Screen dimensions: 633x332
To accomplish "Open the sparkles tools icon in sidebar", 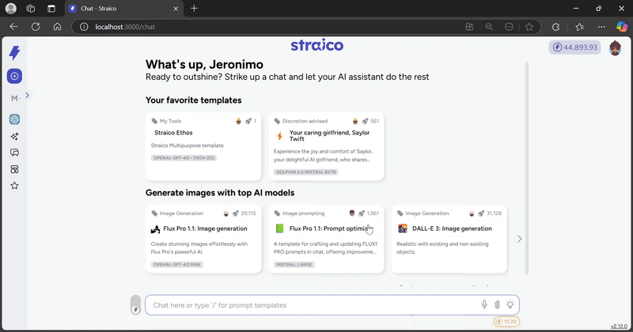I will pos(14,136).
